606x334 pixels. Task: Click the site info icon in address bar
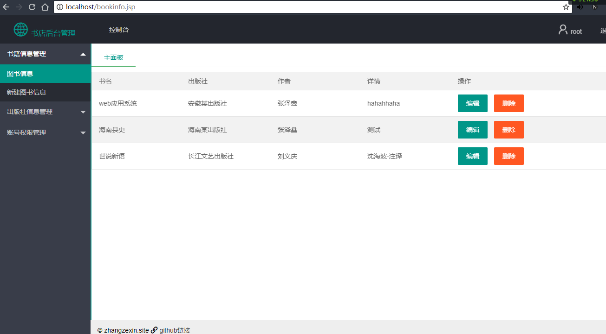61,7
